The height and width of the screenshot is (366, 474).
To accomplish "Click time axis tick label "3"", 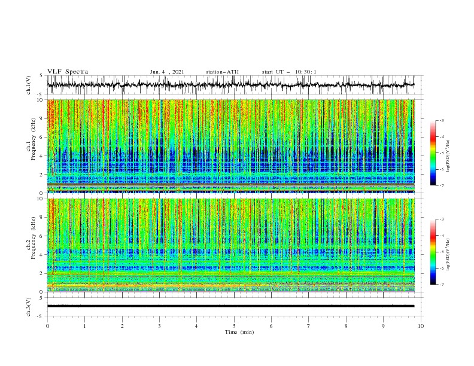I will click(x=159, y=326).
